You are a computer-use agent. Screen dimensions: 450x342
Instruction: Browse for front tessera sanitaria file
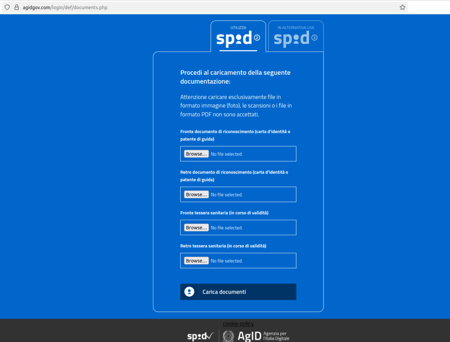point(196,228)
